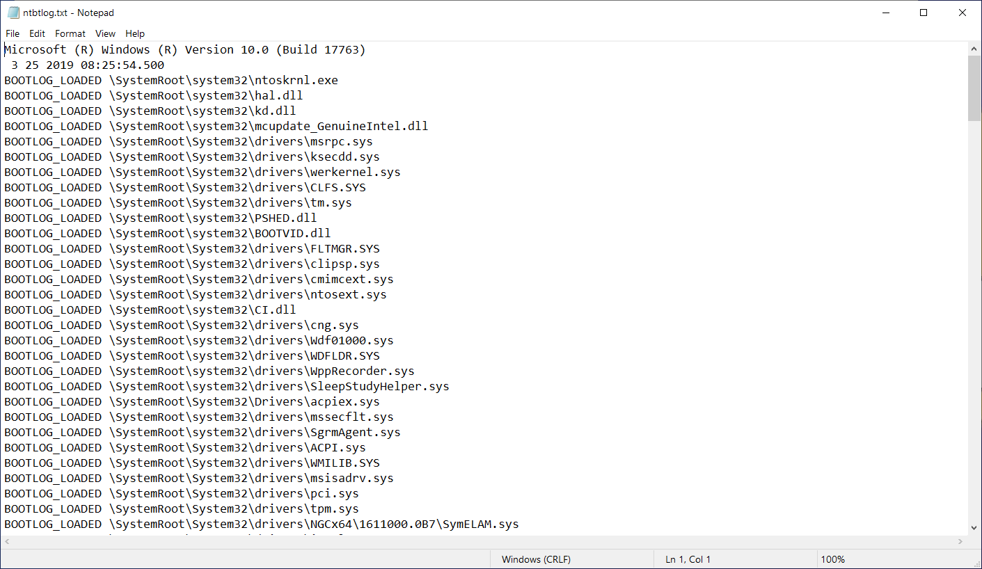The width and height of the screenshot is (982, 569).
Task: Open the Edit menu
Action: click(37, 33)
